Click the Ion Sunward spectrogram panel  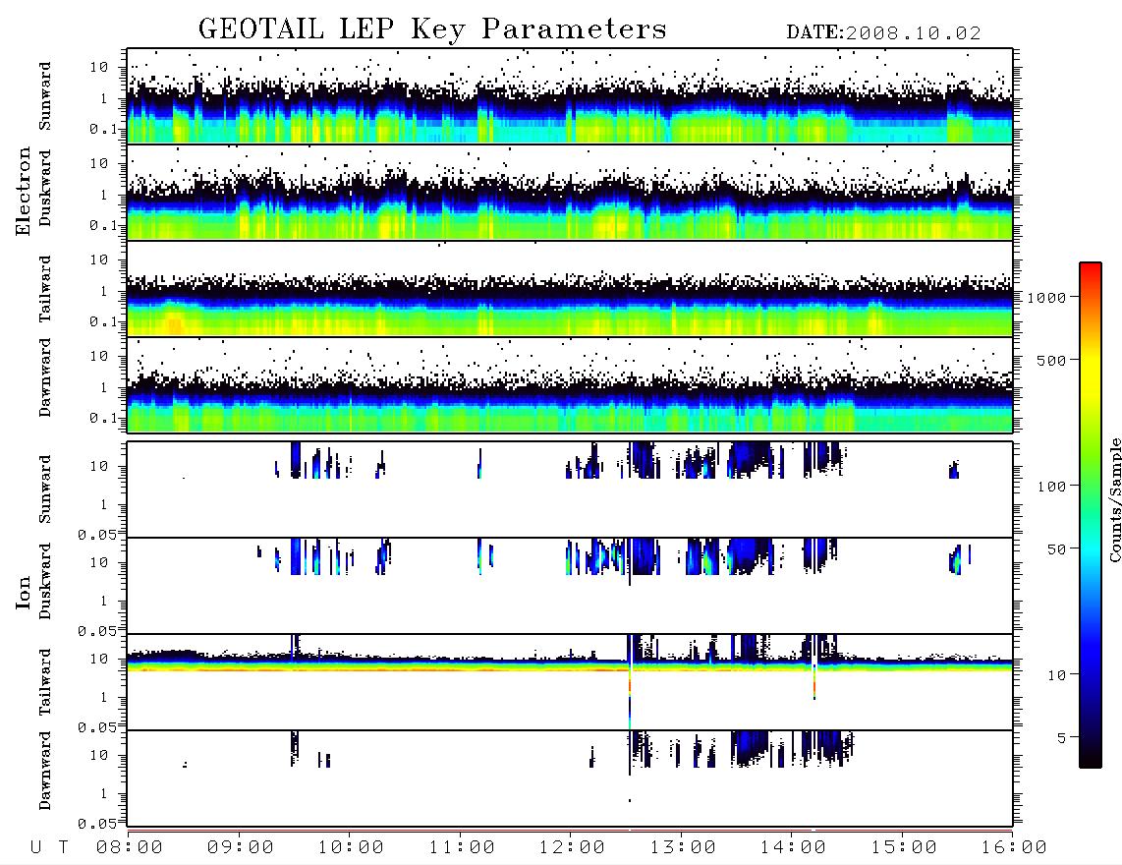coord(570,490)
